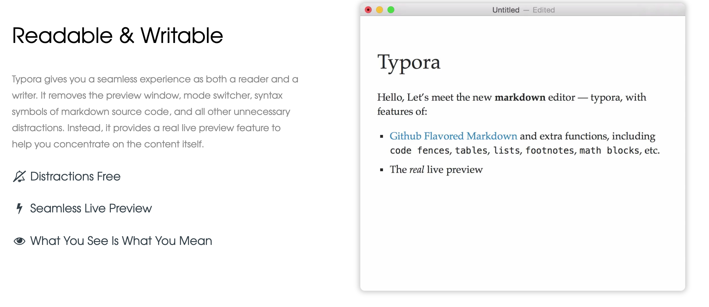Click the Readable & Writable heading
Viewport: 709px width, 307px height.
(x=117, y=36)
